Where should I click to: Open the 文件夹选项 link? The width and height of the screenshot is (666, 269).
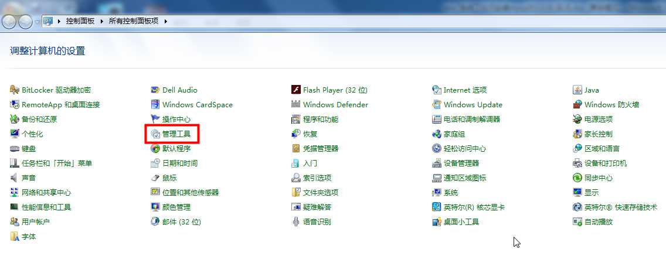point(321,192)
